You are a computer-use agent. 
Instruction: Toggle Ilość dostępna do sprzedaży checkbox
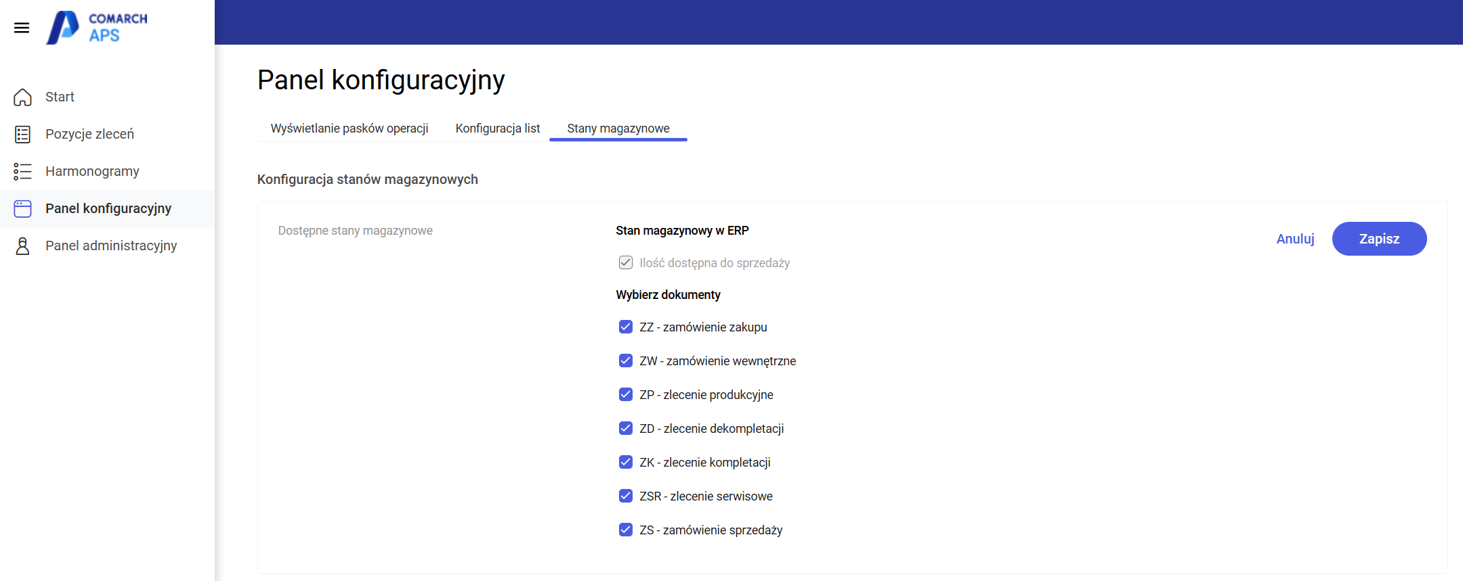(x=626, y=262)
